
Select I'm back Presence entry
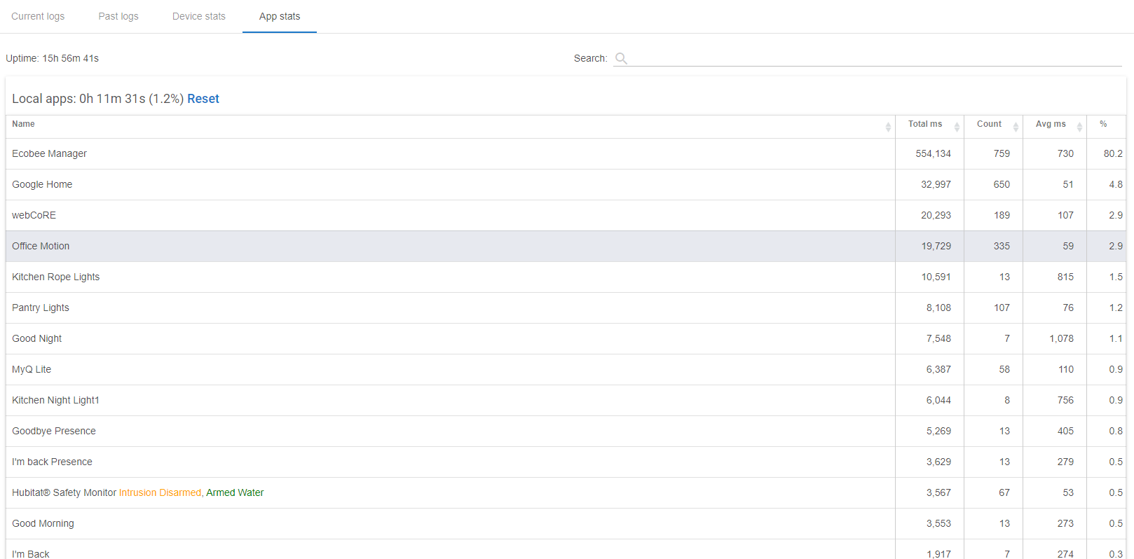click(52, 462)
